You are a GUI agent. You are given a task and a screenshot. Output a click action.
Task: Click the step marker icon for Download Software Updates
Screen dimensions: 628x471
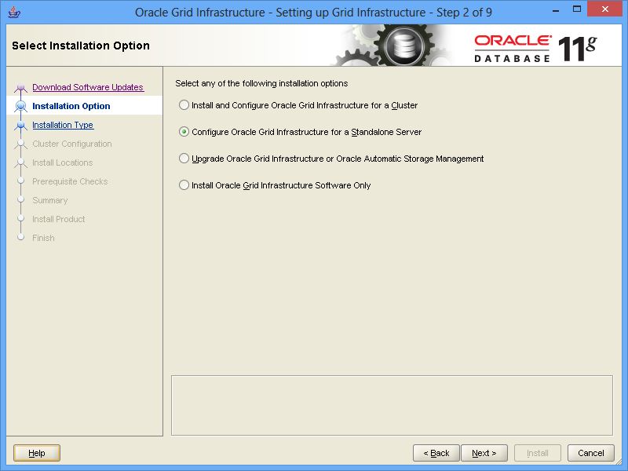point(22,87)
